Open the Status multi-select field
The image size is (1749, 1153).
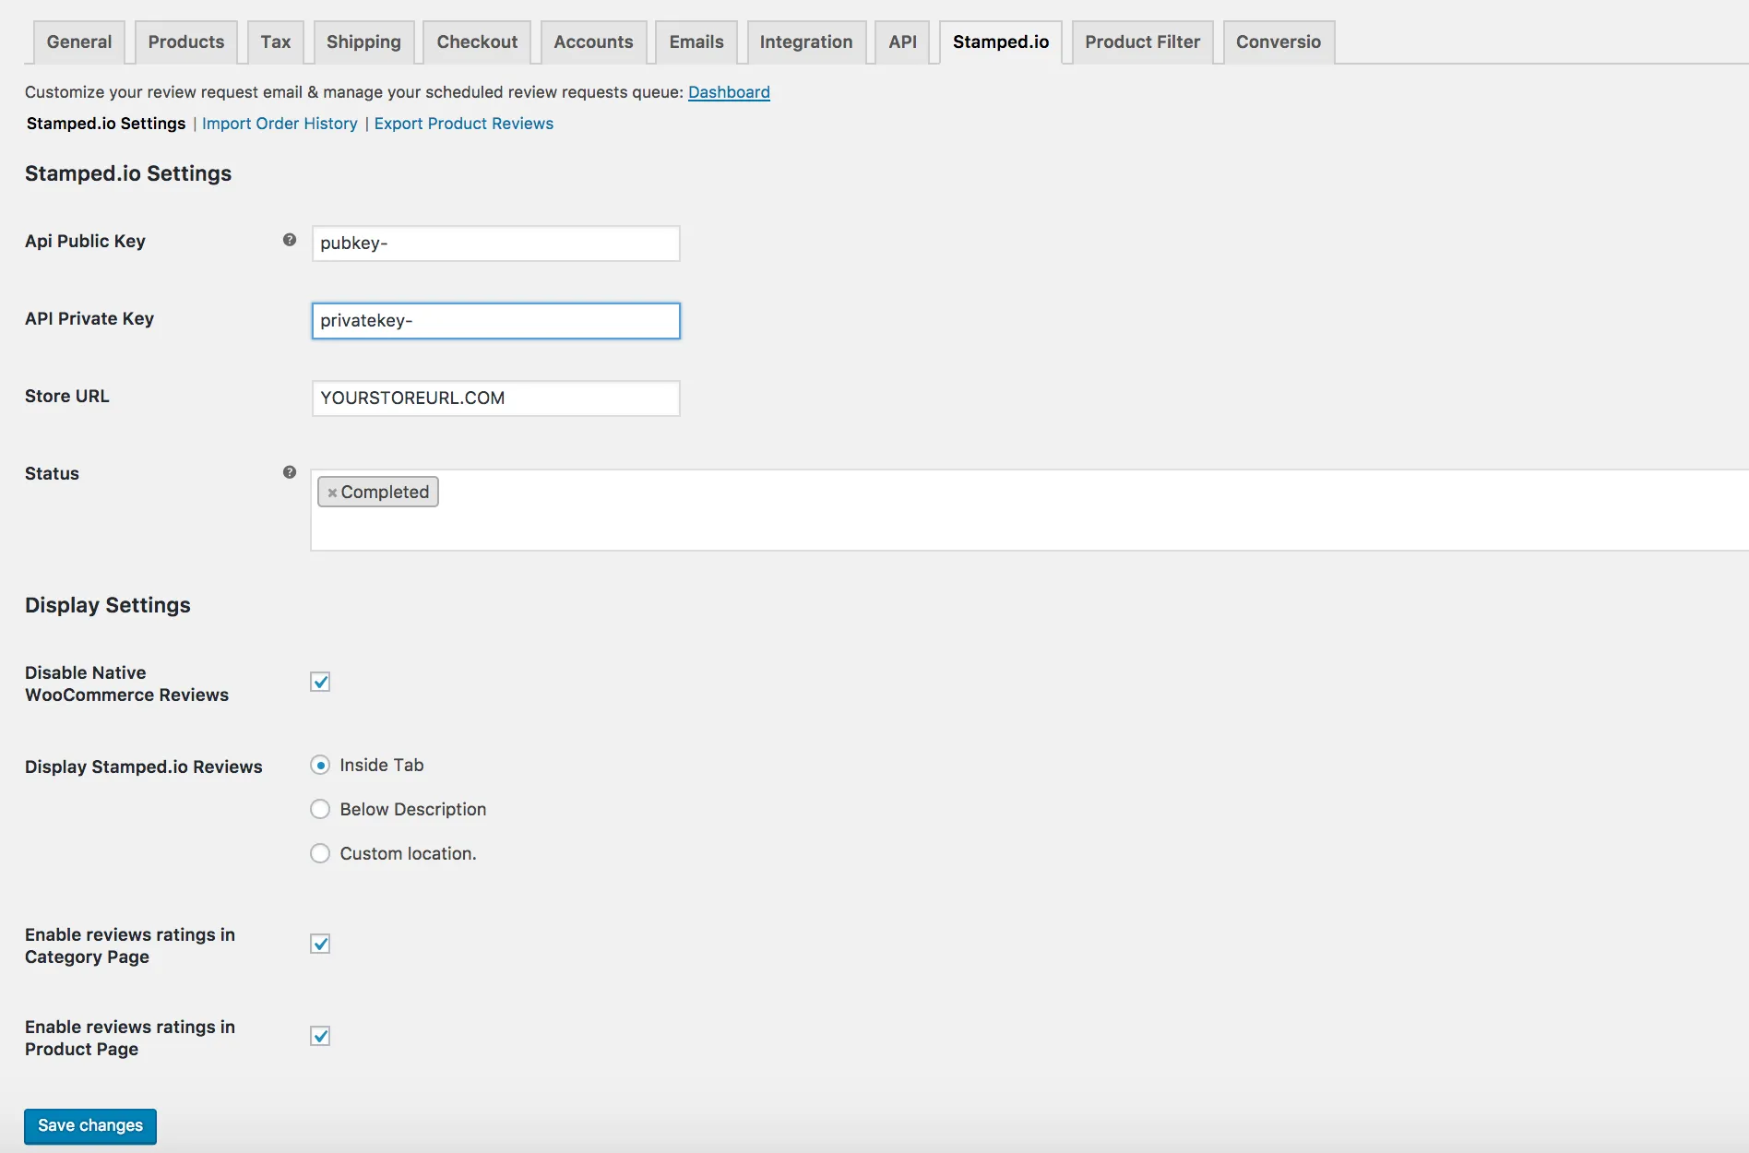[1029, 510]
